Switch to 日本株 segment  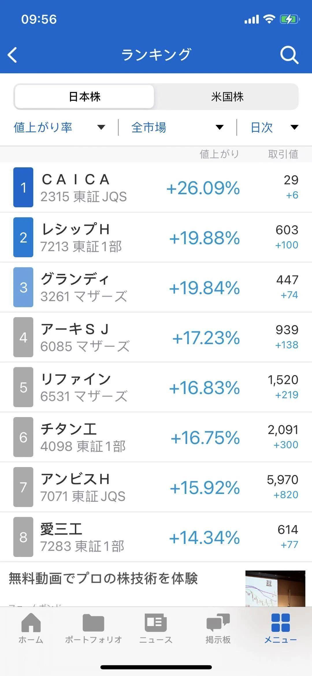[x=84, y=97]
